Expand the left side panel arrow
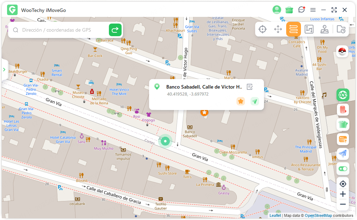The height and width of the screenshot is (220, 357). (4, 70)
